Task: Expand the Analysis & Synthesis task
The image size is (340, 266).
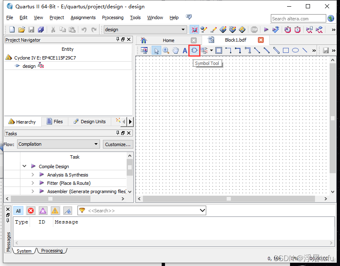Action: pos(33,174)
